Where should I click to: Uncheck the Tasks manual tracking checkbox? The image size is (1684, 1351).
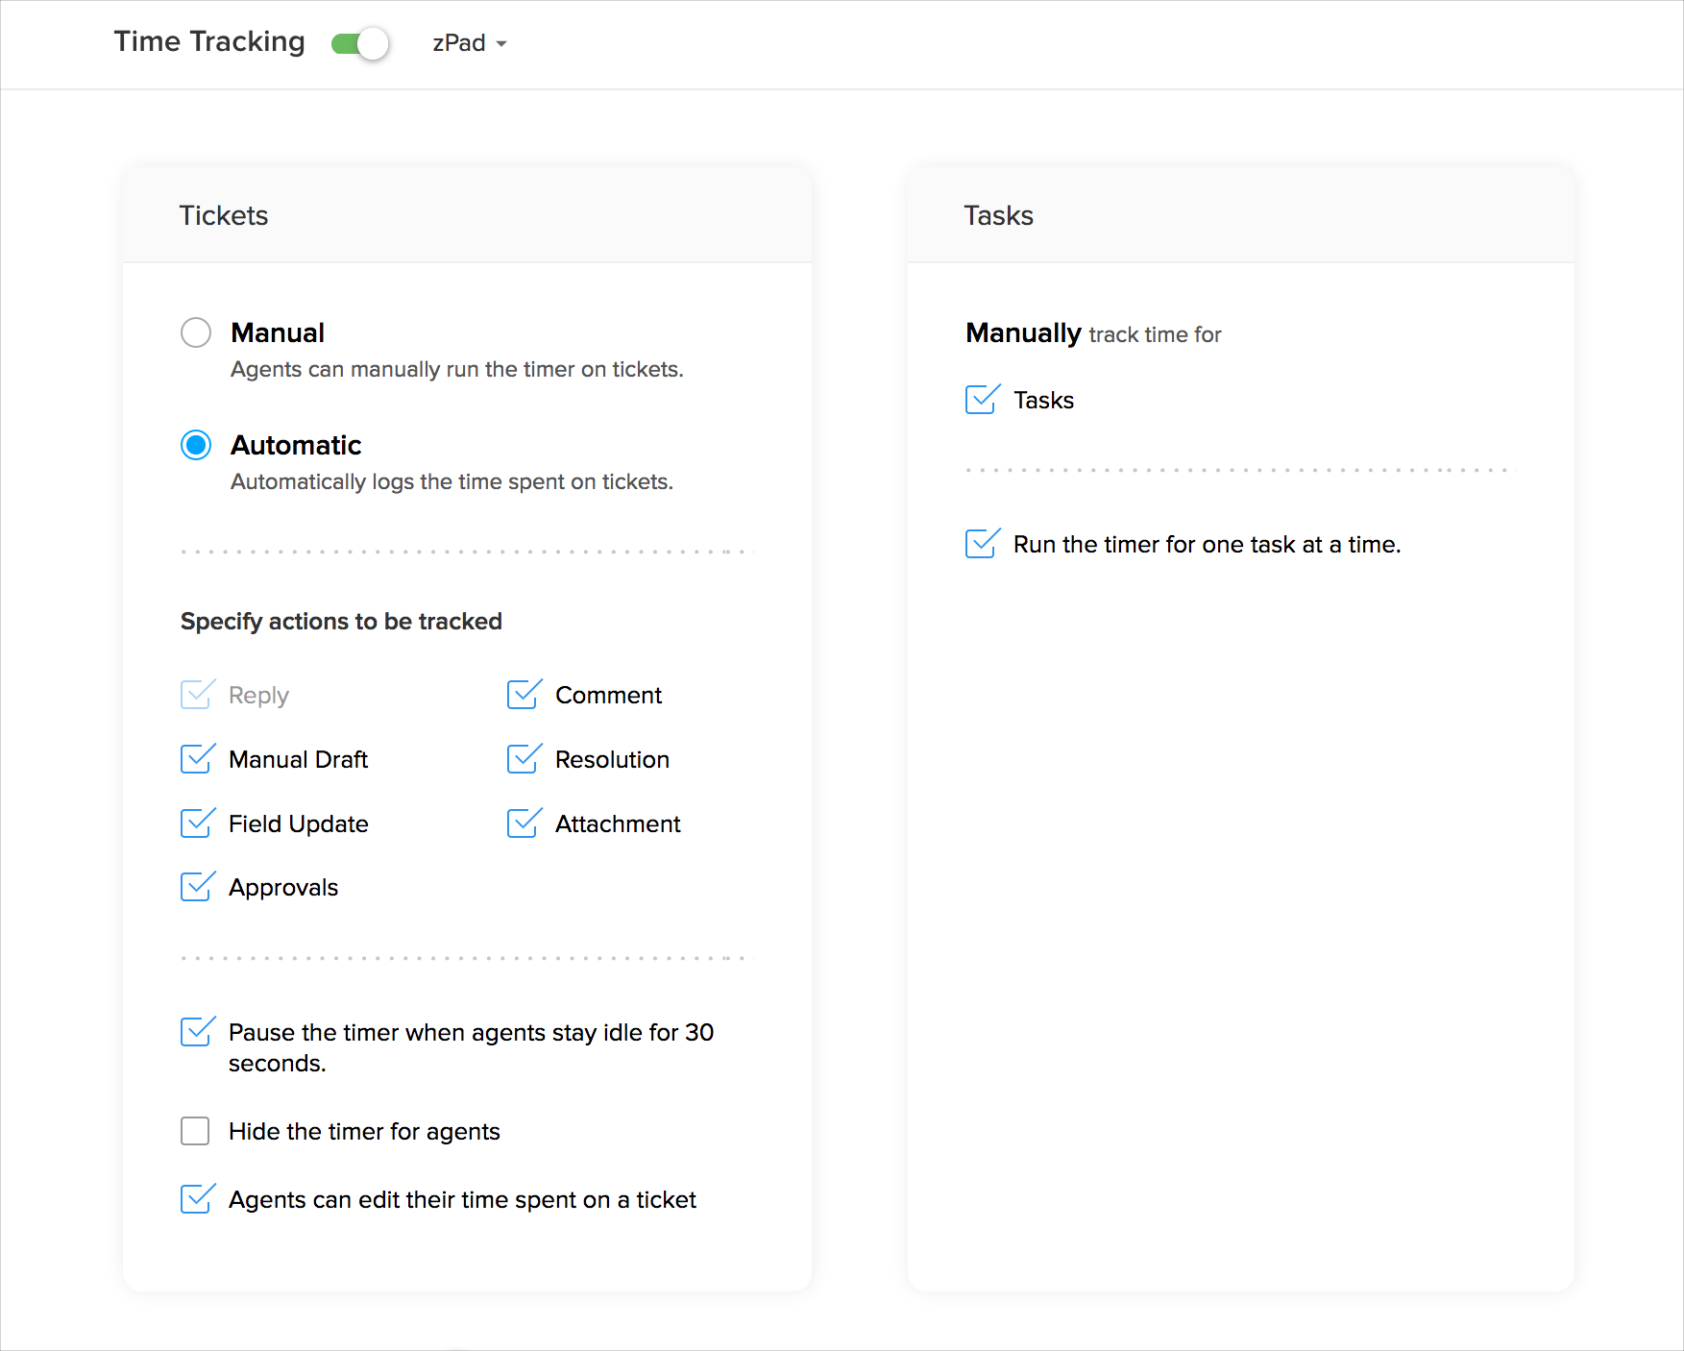pyautogui.click(x=981, y=400)
